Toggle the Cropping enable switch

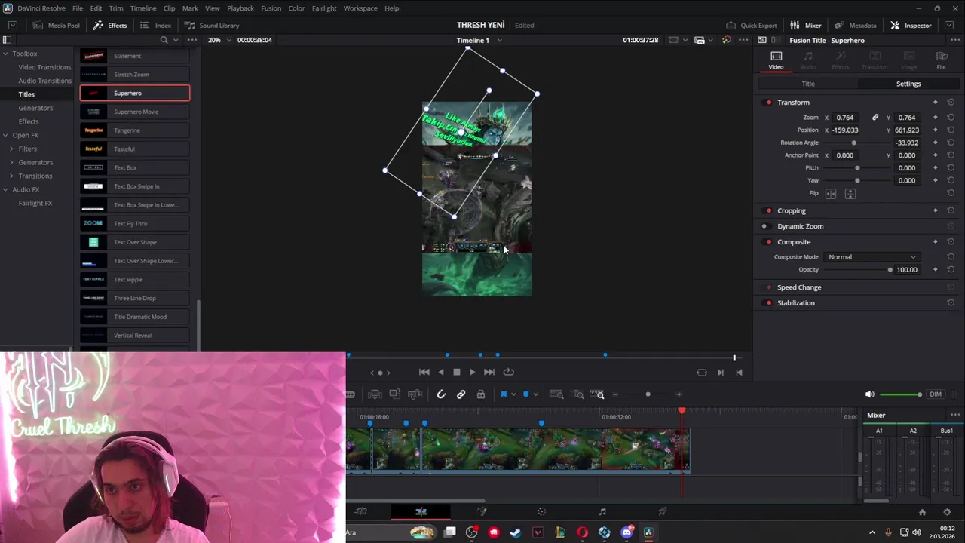click(x=768, y=211)
